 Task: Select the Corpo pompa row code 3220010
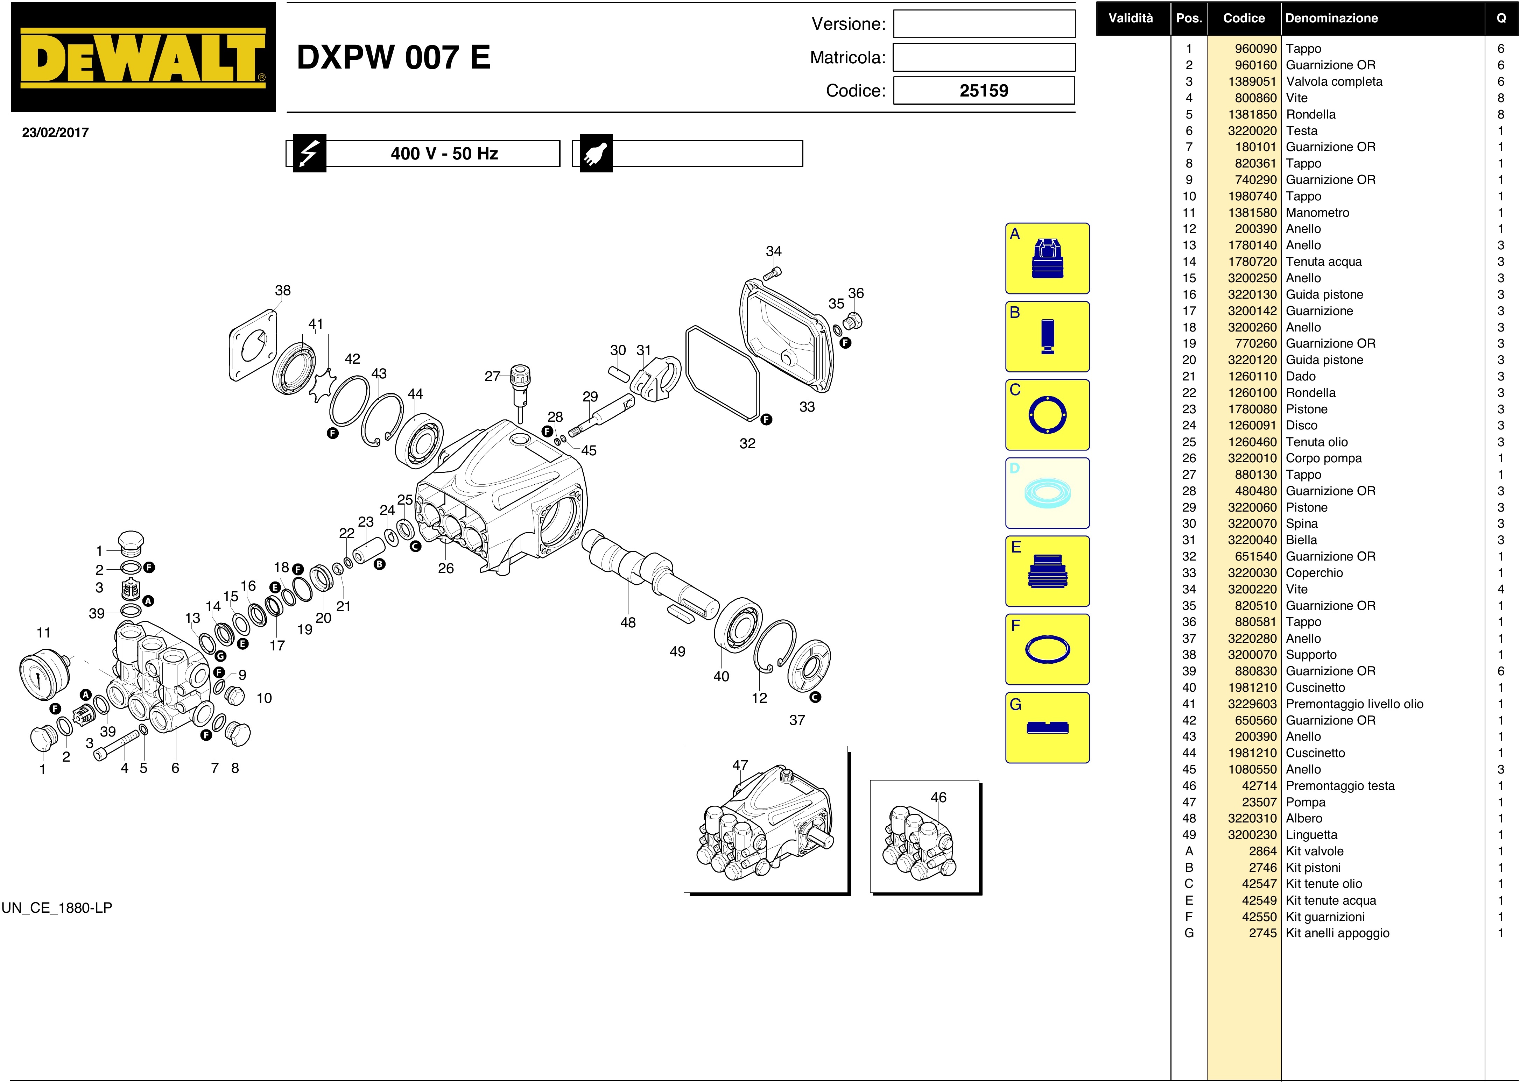[1252, 458]
